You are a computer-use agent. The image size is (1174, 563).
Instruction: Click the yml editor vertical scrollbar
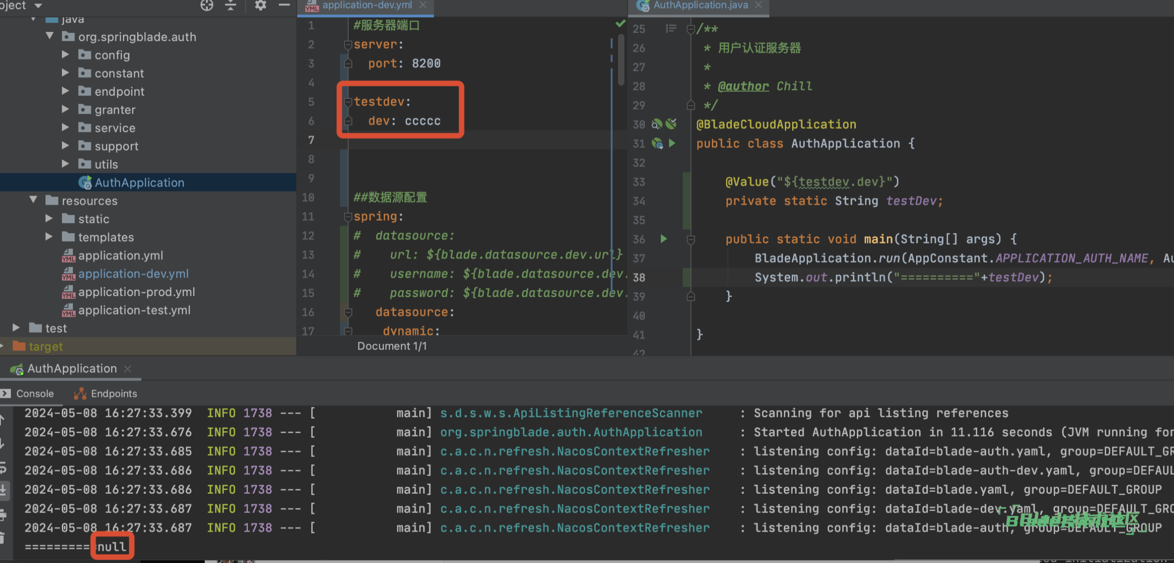tap(621, 60)
